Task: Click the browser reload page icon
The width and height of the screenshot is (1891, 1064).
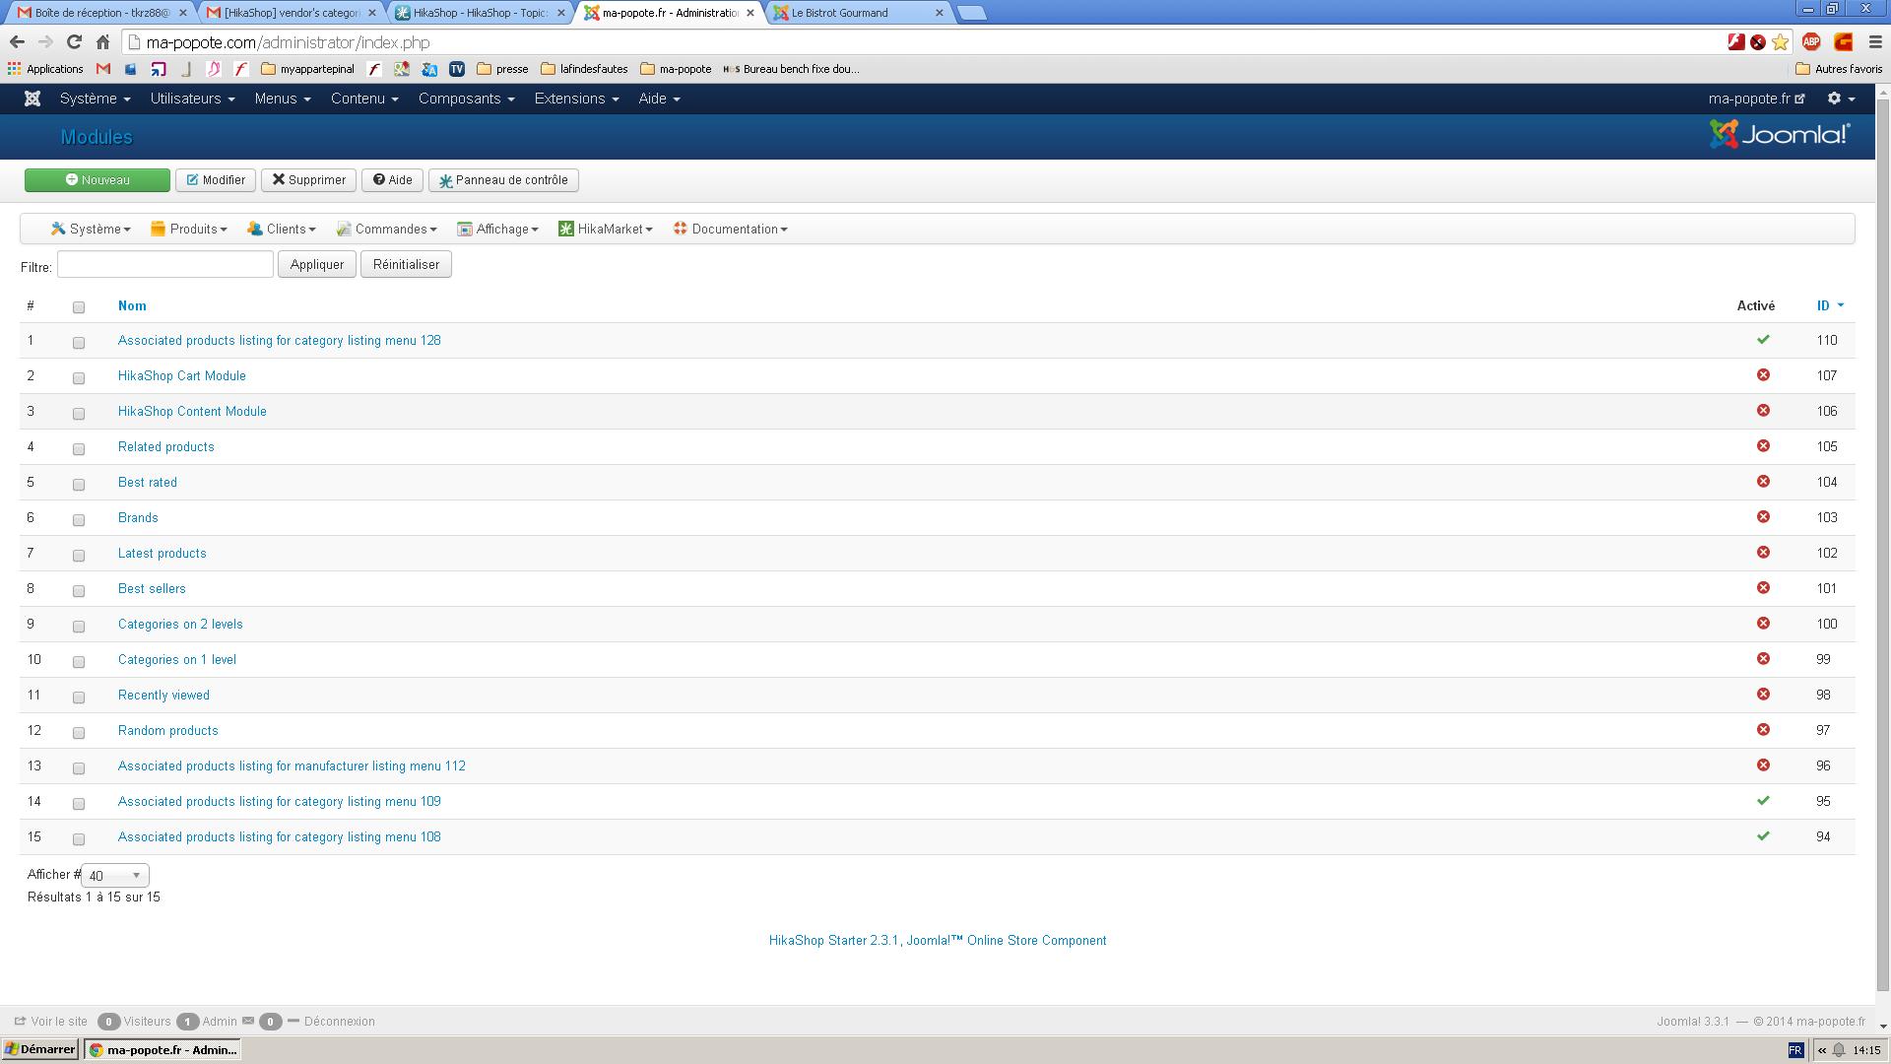Action: [x=74, y=42]
